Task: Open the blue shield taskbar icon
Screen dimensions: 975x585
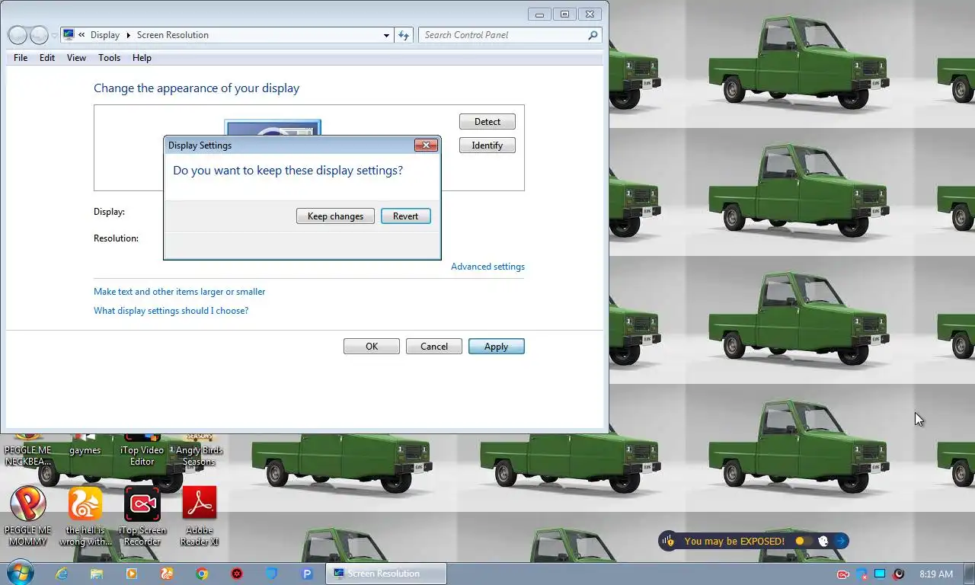Action: coord(272,574)
